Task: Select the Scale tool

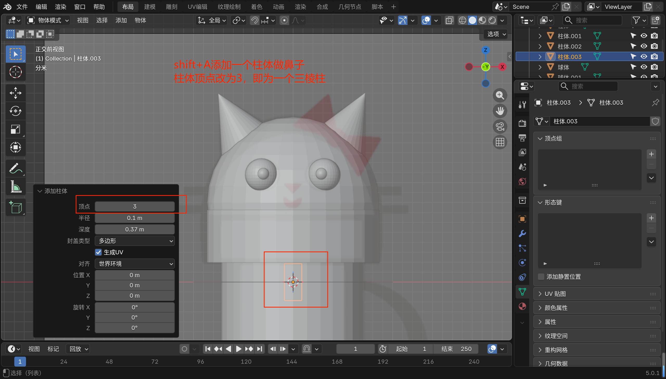Action: point(15,129)
